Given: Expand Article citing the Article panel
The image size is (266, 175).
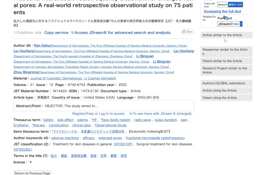Looking at the screenshot, I should [x=226, y=90].
